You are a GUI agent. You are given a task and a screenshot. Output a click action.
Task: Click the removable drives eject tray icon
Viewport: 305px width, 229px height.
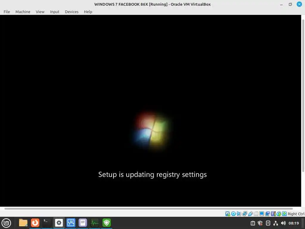(268, 223)
